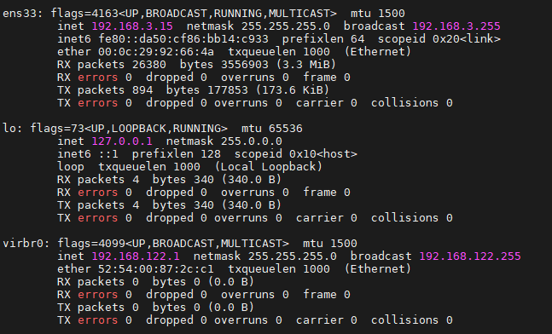The width and height of the screenshot is (552, 334).
Task: Click the MAC address 00:0c:29:92:66:4a
Action: (156, 52)
